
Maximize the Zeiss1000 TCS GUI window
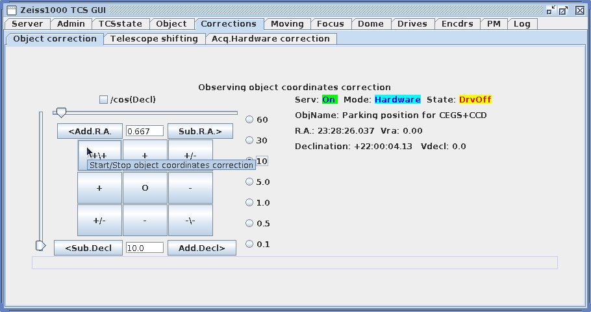[x=564, y=10]
